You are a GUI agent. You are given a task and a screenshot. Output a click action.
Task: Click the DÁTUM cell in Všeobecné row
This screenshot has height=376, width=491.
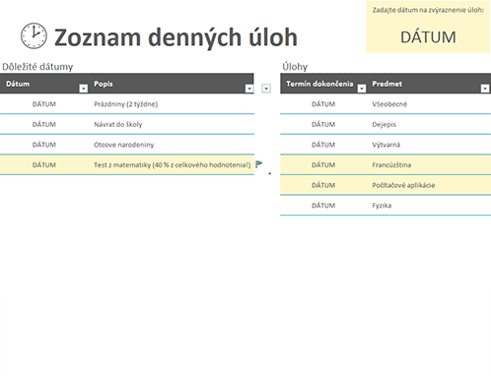pyautogui.click(x=323, y=104)
